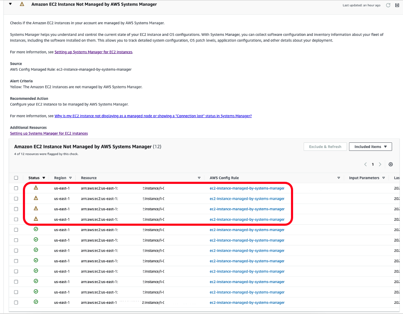Click the Exclude & Refresh button
This screenshot has width=403, height=314.
point(325,147)
